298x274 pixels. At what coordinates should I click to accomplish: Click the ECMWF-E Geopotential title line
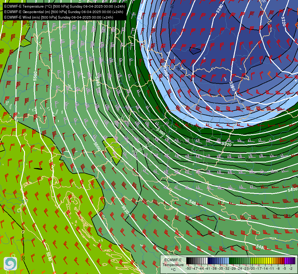point(64,12)
